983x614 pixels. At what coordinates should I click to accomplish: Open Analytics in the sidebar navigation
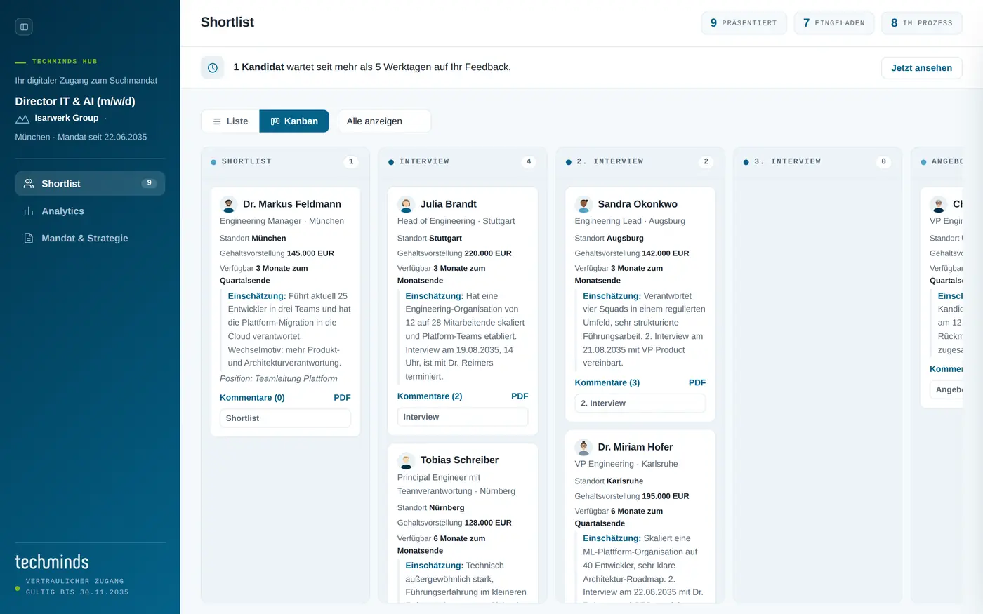pos(90,211)
